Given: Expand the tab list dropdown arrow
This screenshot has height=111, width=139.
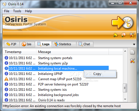Looking at the screenshot, I should (x=134, y=44).
